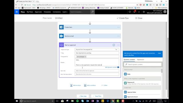
Task: Hide the dynamic content panel
Action: coord(159,53)
